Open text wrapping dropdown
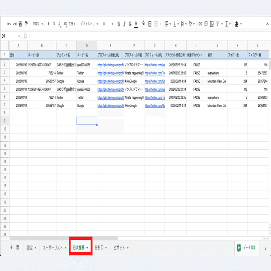Viewport: 271px width, 271px height. click(x=184, y=24)
